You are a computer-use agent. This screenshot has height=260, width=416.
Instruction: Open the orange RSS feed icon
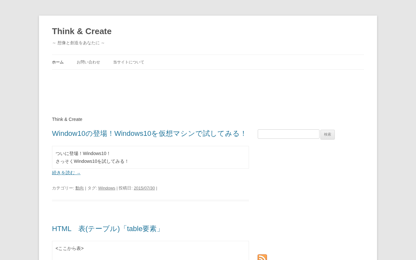click(262, 257)
